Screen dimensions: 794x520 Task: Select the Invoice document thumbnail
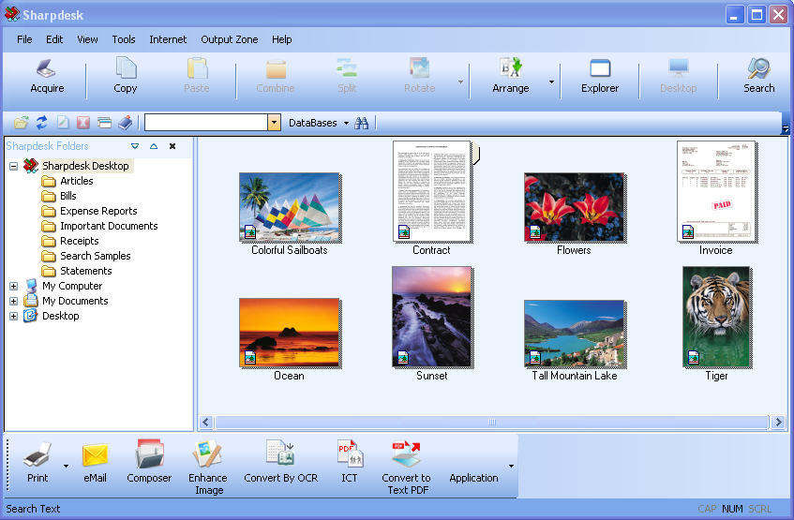[716, 191]
